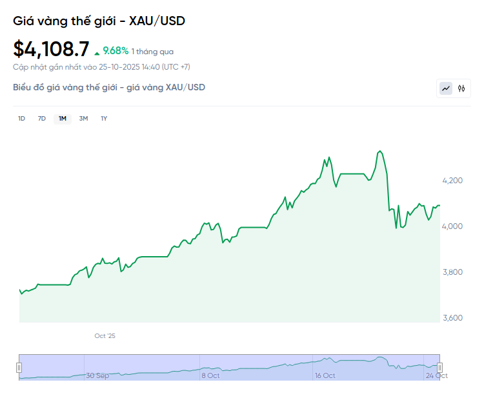Viewport: 484px width, 409px height.
Task: Click the green up-arrow trend icon
Action: point(97,52)
